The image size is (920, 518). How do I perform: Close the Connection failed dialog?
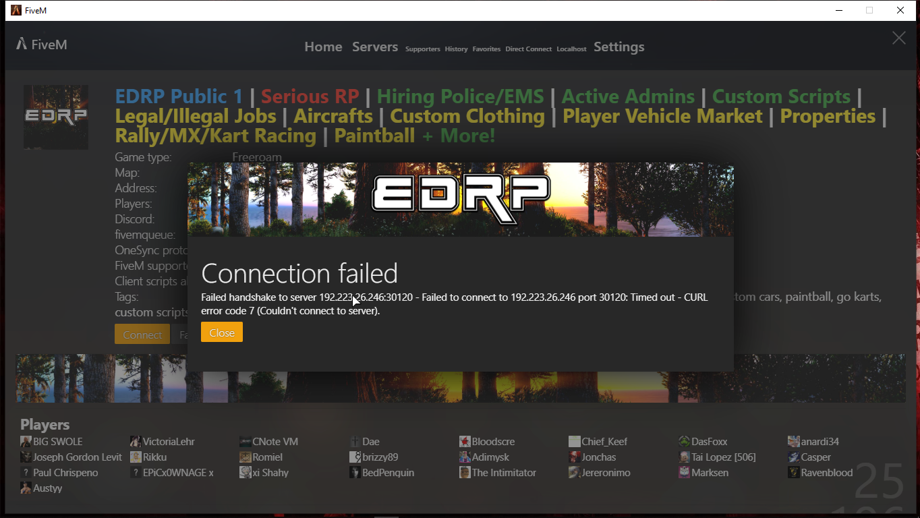(221, 333)
